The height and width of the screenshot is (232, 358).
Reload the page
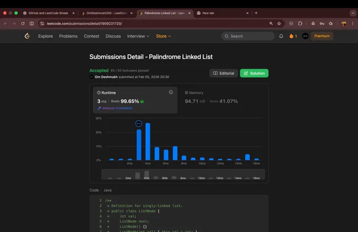coord(23,24)
